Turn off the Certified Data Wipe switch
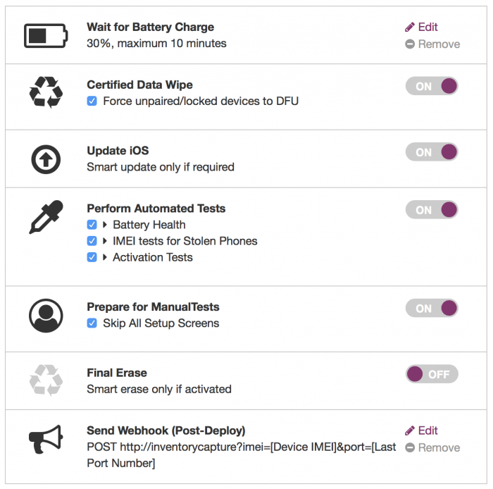The image size is (493, 489). point(432,86)
